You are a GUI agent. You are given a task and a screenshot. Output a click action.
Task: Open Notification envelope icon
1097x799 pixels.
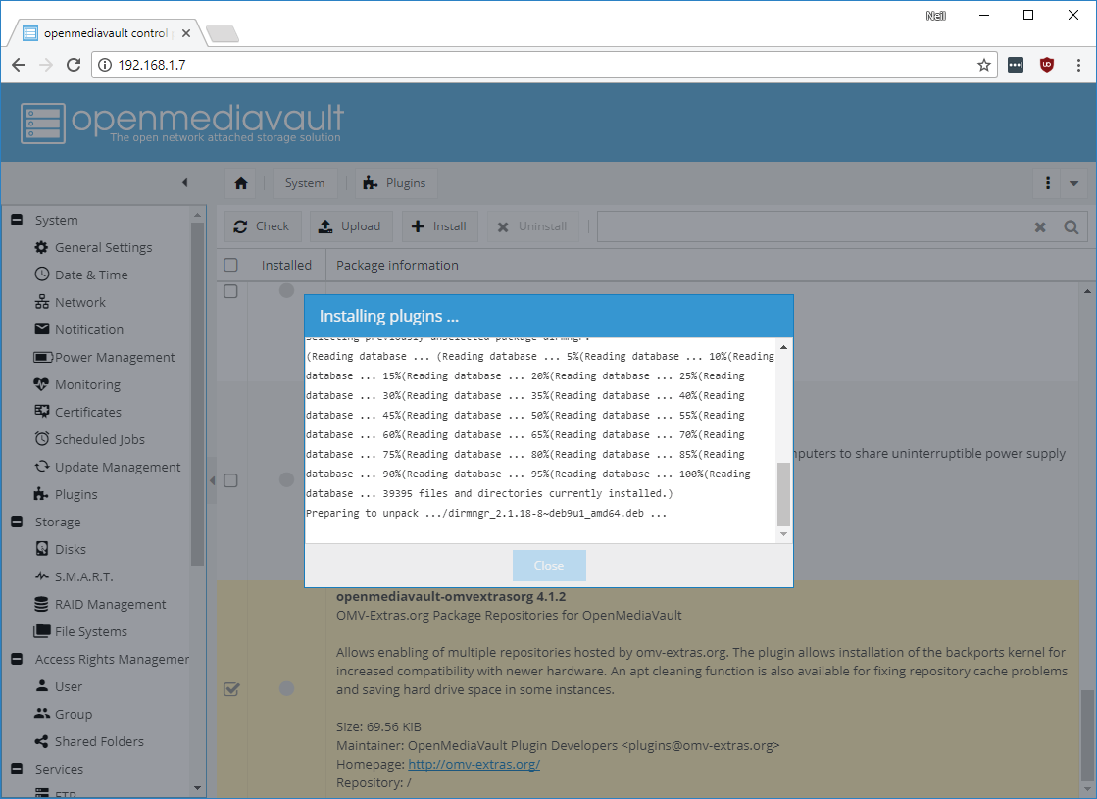pos(41,328)
